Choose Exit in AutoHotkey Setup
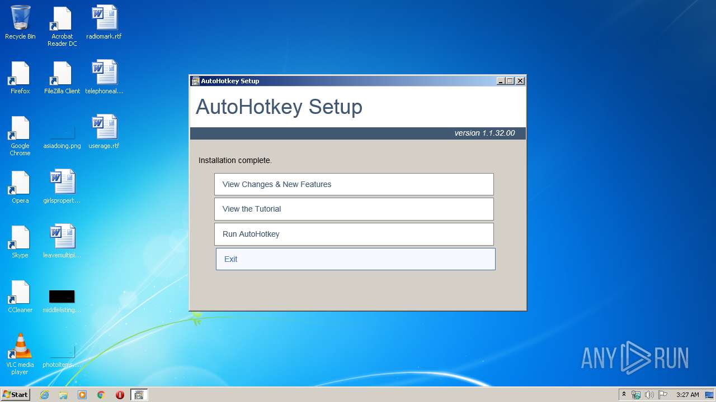The height and width of the screenshot is (402, 716). 355,259
